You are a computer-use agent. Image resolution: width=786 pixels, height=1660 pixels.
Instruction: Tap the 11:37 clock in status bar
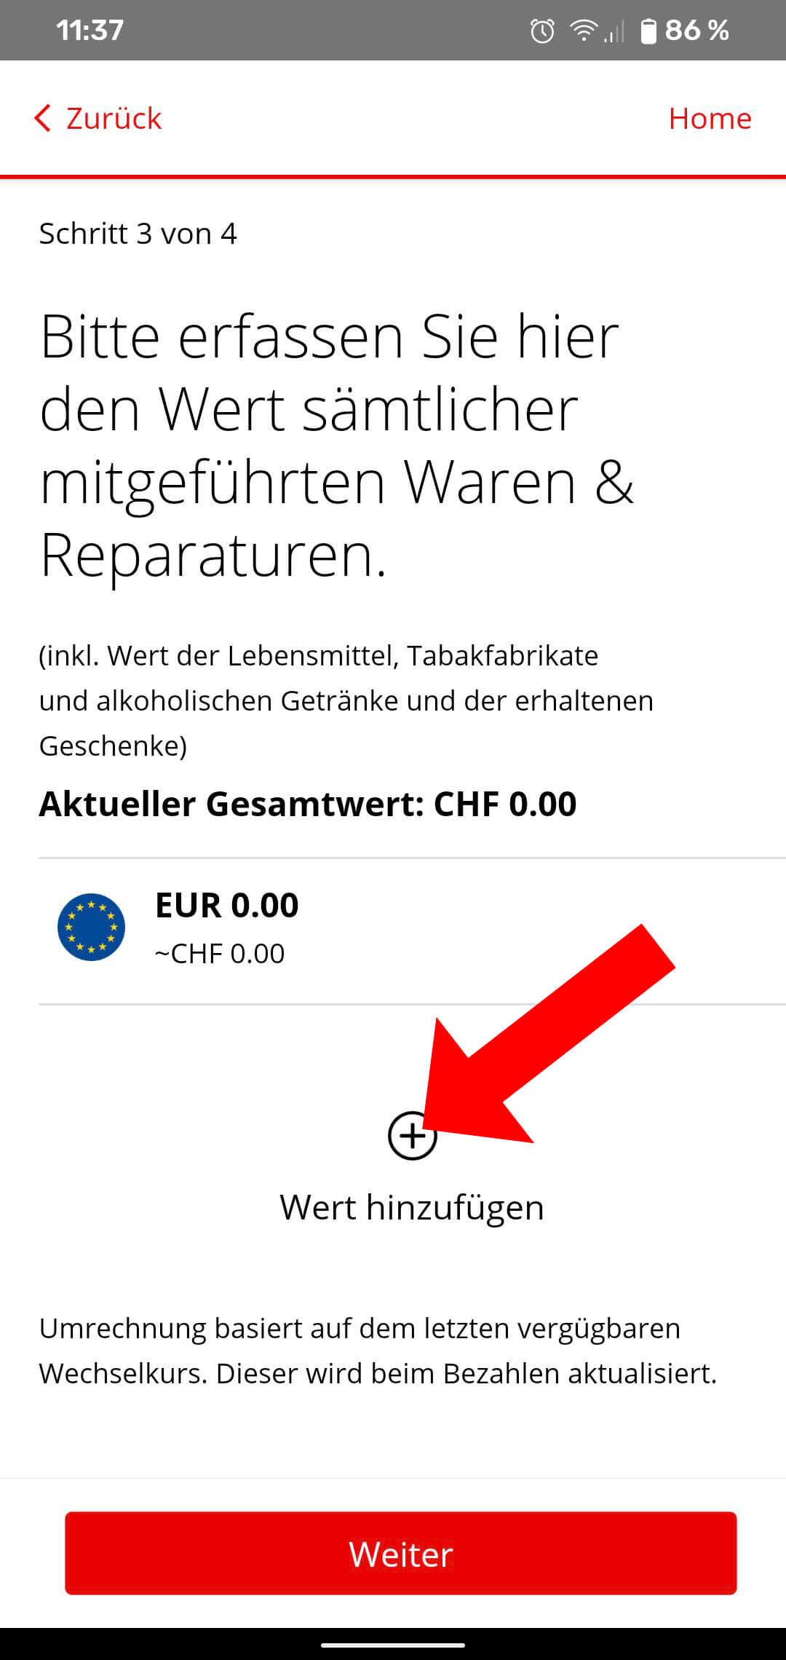[x=90, y=31]
